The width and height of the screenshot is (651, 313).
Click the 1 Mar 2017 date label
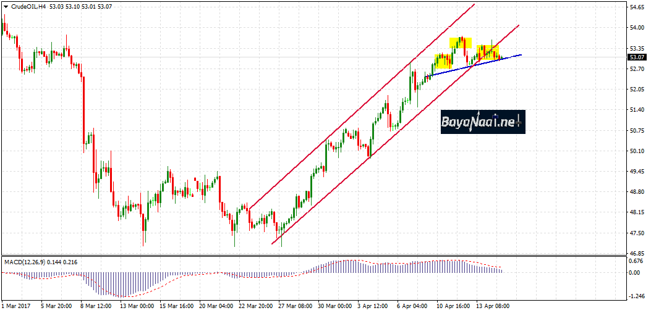(17, 306)
